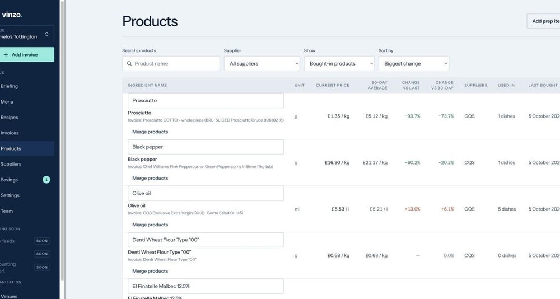Click the £16.90 / kg Black pepper price
Image resolution: width=560 pixels, height=299 pixels.
pos(337,162)
